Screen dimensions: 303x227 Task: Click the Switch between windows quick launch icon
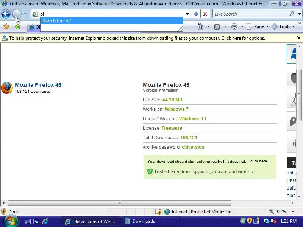point(36,221)
